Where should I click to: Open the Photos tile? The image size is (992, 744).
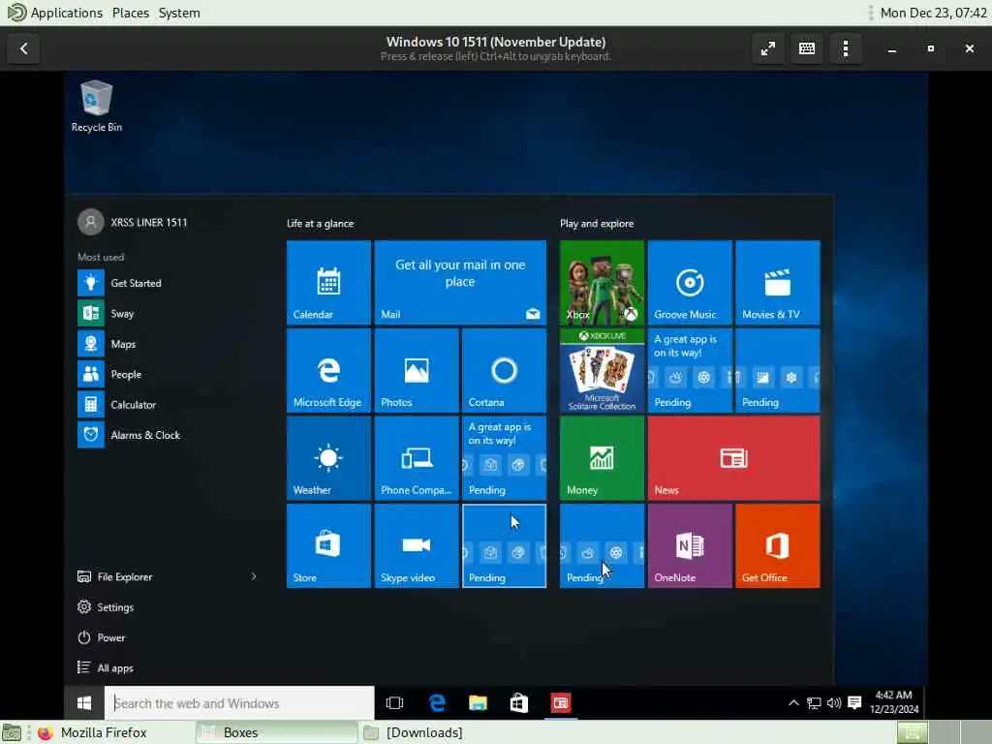pos(417,370)
